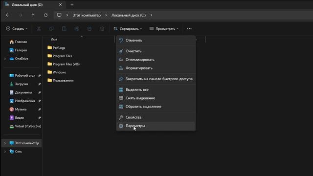313x176 pixels.
Task: Open Музыка in the sidebar
Action: pos(18,110)
